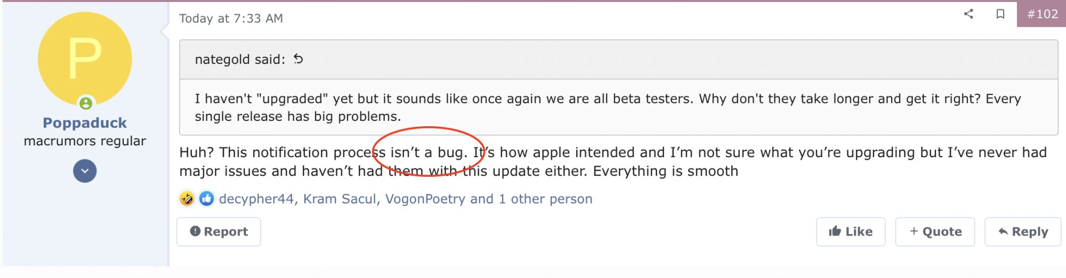This screenshot has width=1066, height=278.
Task: Like Poppaduck's post
Action: [x=851, y=232]
